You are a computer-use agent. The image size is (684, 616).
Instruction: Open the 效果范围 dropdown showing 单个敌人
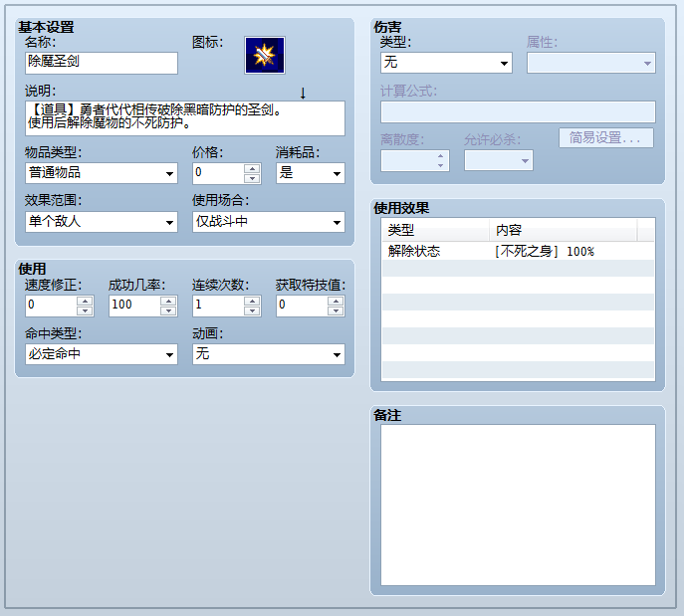pos(102,222)
